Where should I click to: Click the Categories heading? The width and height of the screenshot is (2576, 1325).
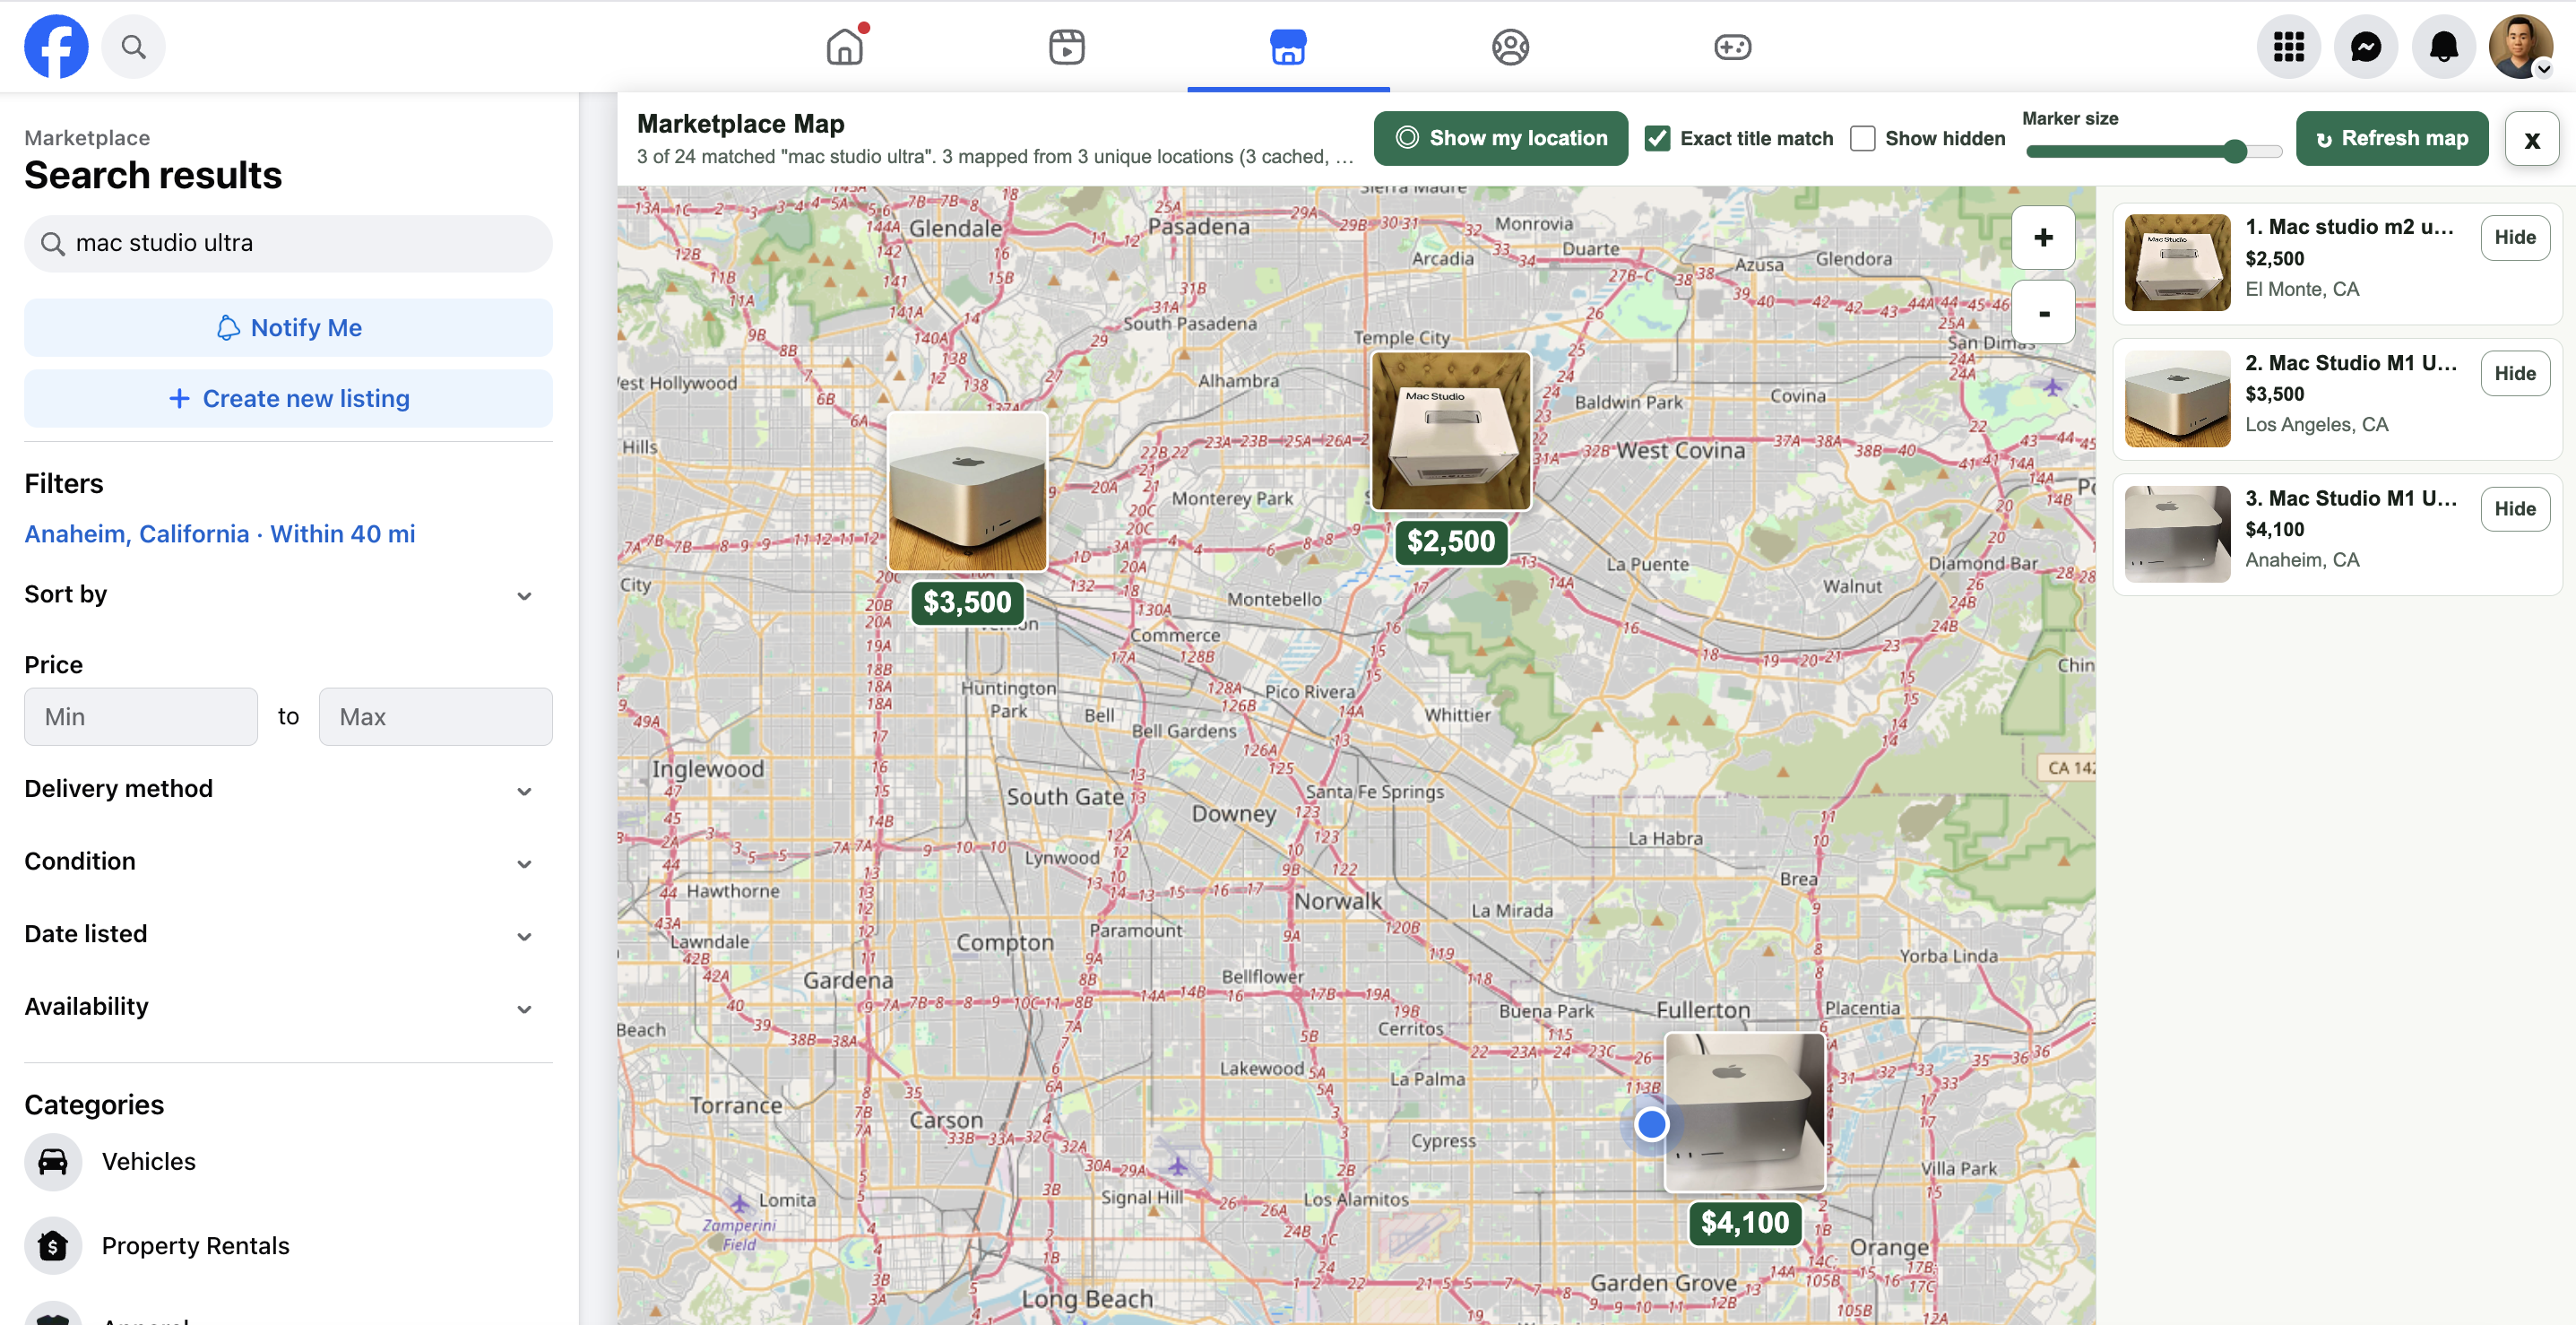[x=94, y=1105]
